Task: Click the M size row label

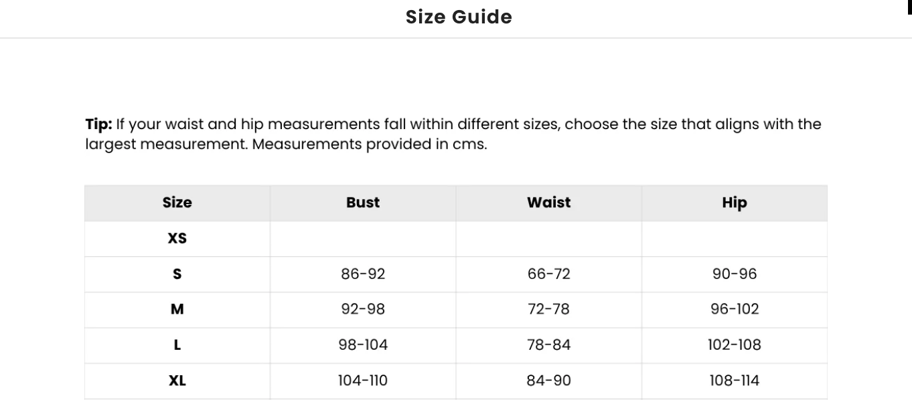Action: [x=177, y=309]
